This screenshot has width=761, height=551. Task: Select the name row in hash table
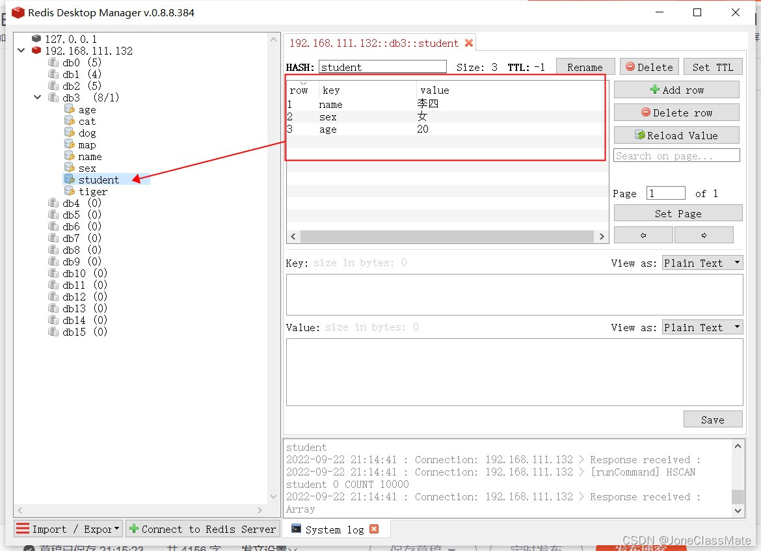pos(446,104)
